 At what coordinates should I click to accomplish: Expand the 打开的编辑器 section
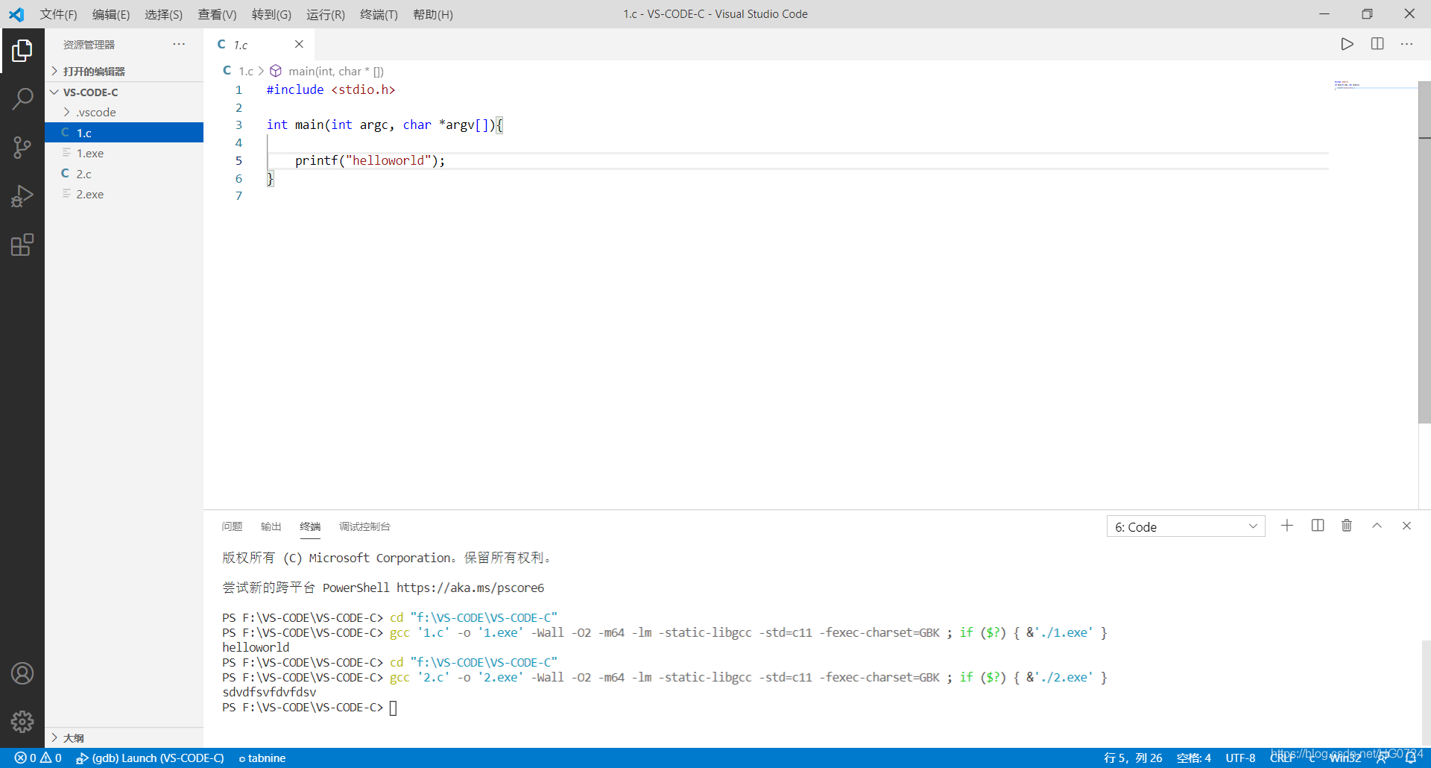[x=124, y=71]
